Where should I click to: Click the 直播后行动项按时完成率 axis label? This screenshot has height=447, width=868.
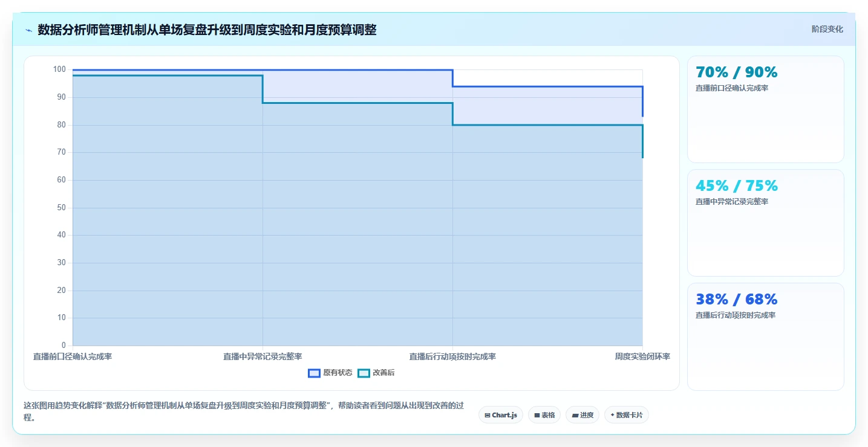452,356
